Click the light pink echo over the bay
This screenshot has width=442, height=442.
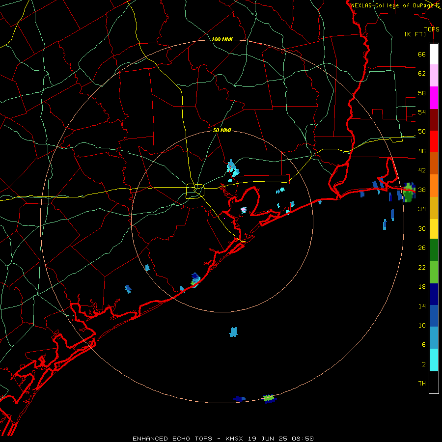(244, 210)
